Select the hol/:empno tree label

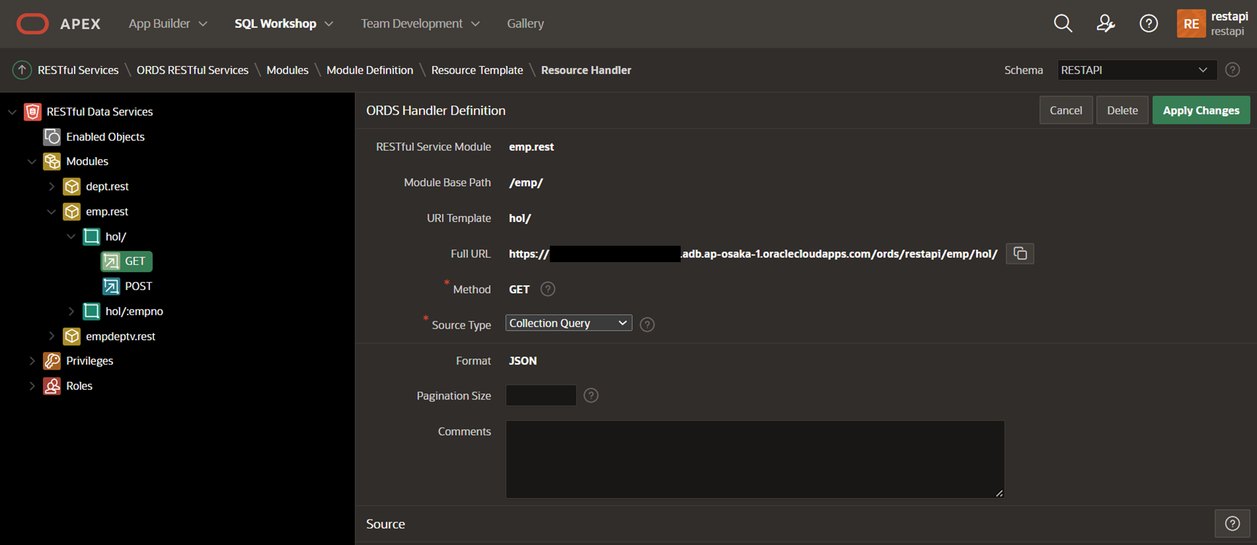point(134,311)
